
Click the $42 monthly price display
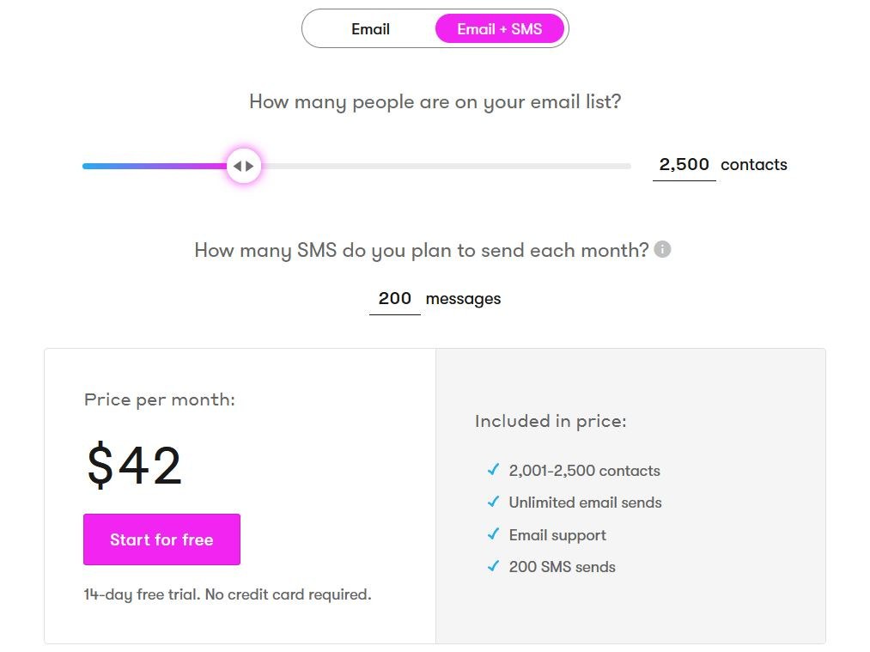click(x=132, y=465)
